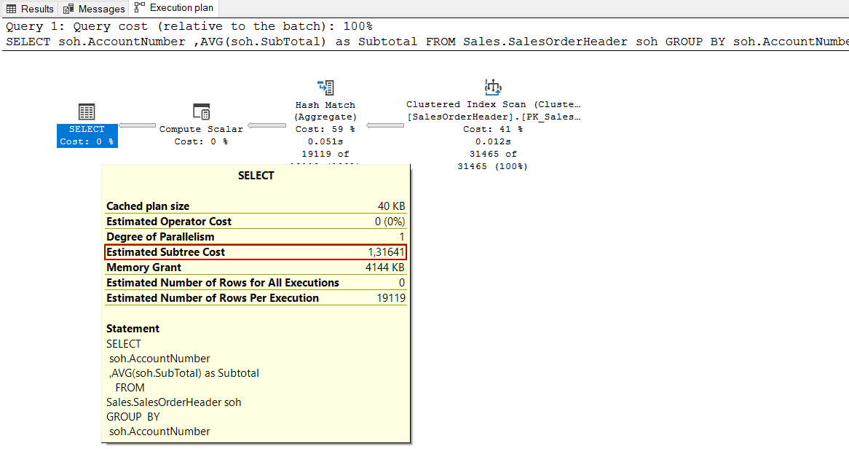Click the GROUP BY line in tooltip
Image resolution: width=849 pixels, height=449 pixels.
point(133,416)
